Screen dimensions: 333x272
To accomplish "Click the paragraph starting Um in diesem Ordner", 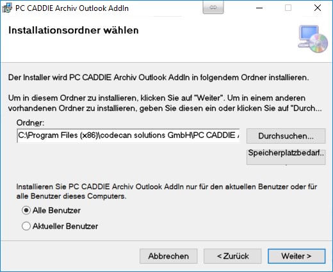I will [x=165, y=103].
